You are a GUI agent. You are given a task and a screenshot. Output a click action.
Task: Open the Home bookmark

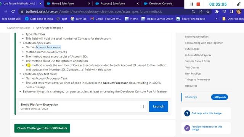pyautogui.click(x=132, y=19)
